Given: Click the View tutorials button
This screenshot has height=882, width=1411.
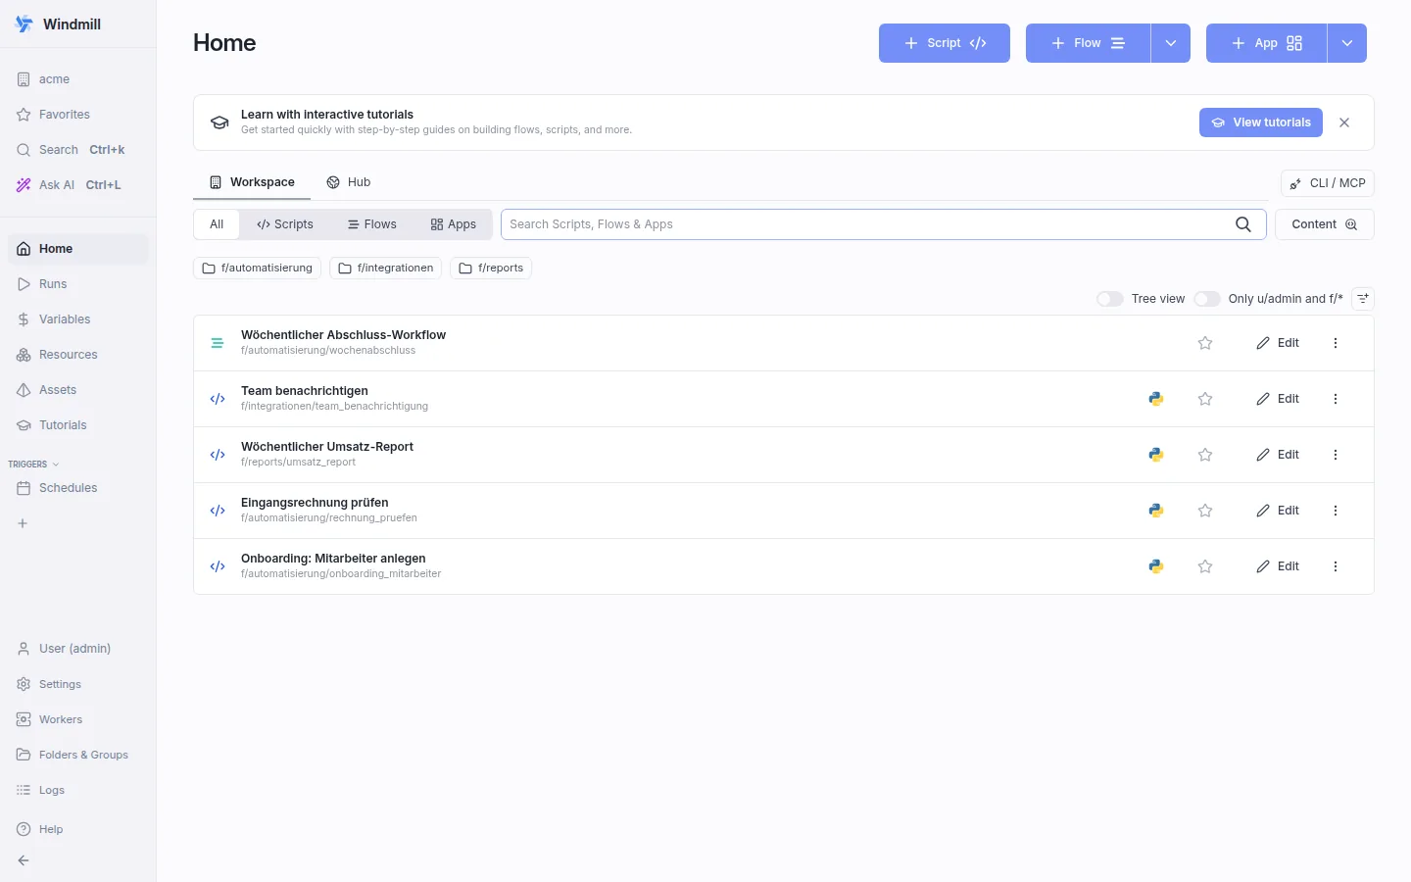Looking at the screenshot, I should (1261, 122).
